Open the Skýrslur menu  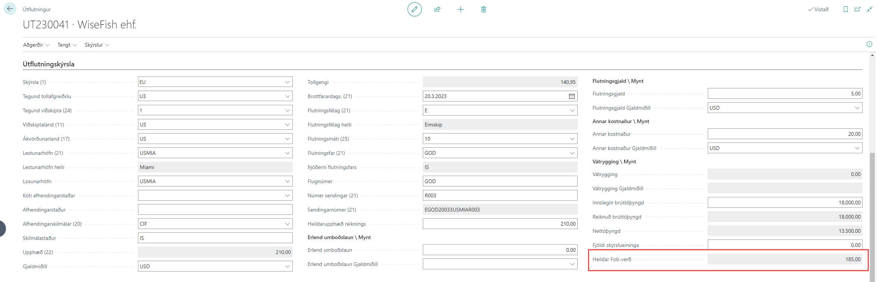[97, 45]
